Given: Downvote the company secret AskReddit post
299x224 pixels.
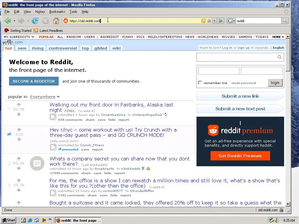Looking at the screenshot, I should [19, 168].
